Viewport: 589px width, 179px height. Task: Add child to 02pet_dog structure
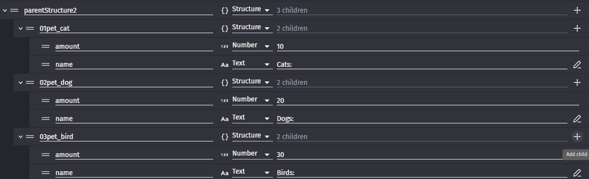click(x=577, y=82)
